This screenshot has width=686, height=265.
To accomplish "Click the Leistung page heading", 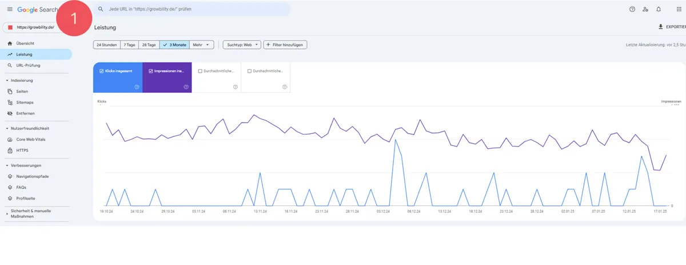I will pyautogui.click(x=105, y=27).
